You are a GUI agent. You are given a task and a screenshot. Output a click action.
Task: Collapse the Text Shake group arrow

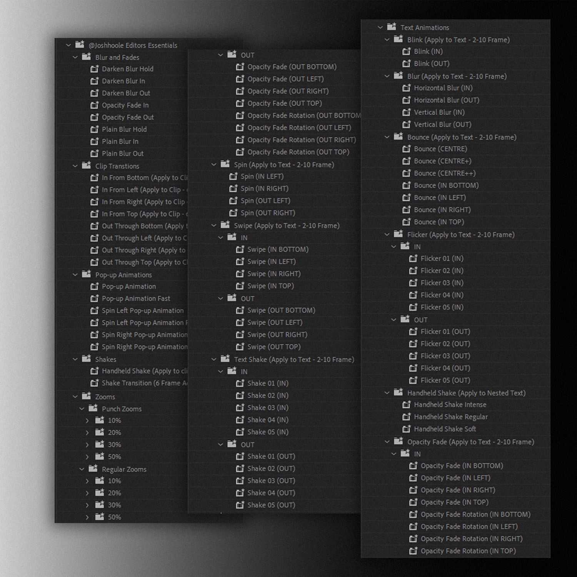[214, 360]
